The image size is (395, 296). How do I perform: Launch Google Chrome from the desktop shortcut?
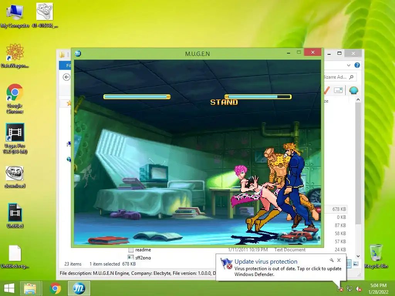15,98
